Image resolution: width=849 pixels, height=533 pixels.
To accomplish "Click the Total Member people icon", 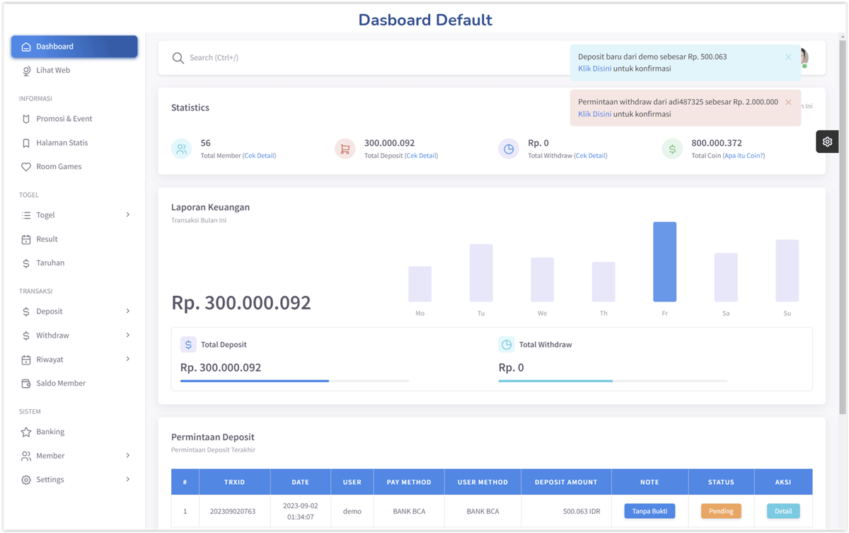I will click(182, 149).
